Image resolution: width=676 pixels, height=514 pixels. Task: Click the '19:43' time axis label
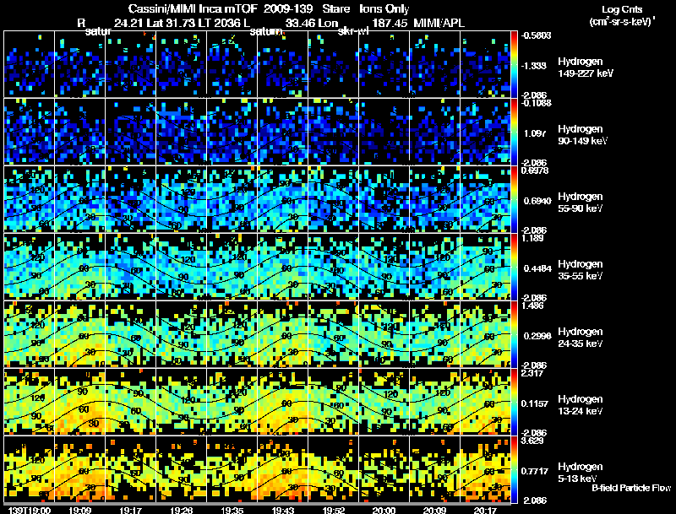(x=283, y=510)
